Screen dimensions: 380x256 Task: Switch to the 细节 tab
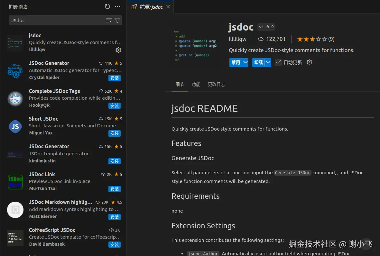180,84
